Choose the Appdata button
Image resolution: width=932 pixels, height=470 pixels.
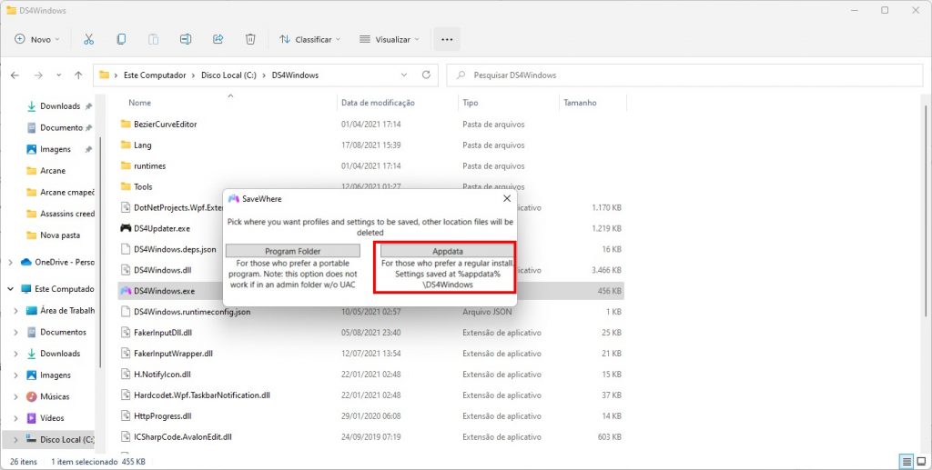(448, 251)
